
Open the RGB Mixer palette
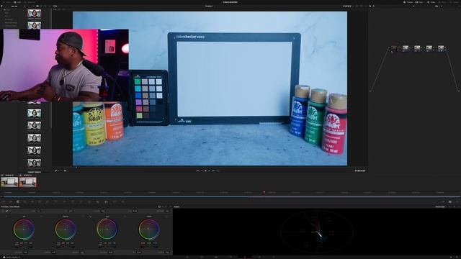coord(32,201)
